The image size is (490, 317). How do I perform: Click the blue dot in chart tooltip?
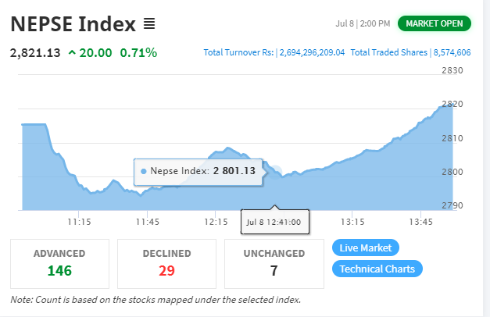coord(144,171)
